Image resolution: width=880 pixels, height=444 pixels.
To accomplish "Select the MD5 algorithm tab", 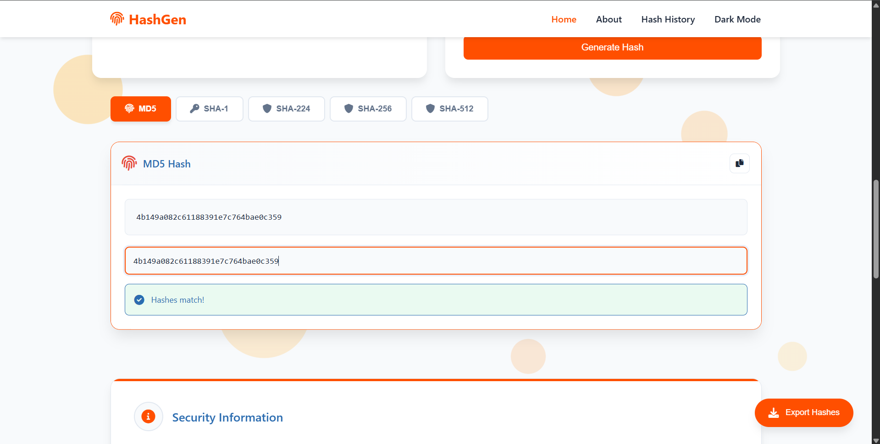I will click(x=141, y=109).
